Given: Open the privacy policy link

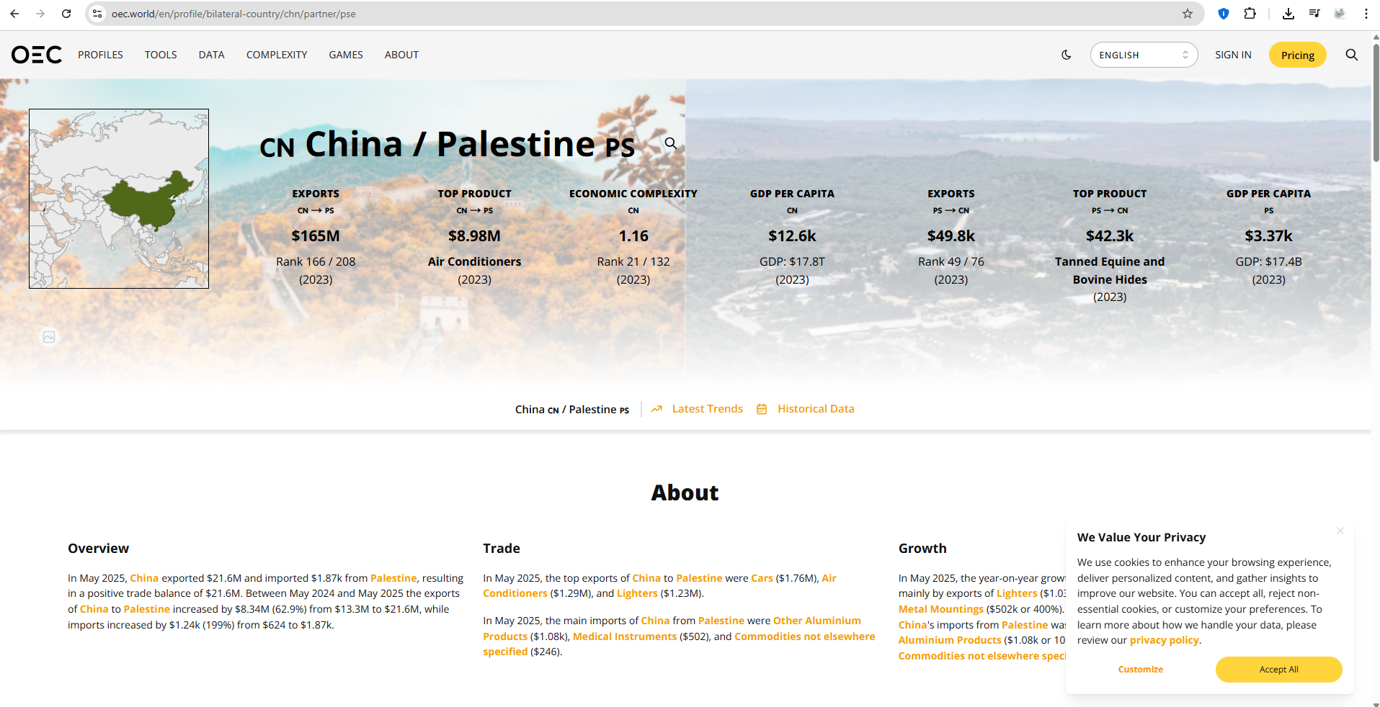Looking at the screenshot, I should (1164, 640).
